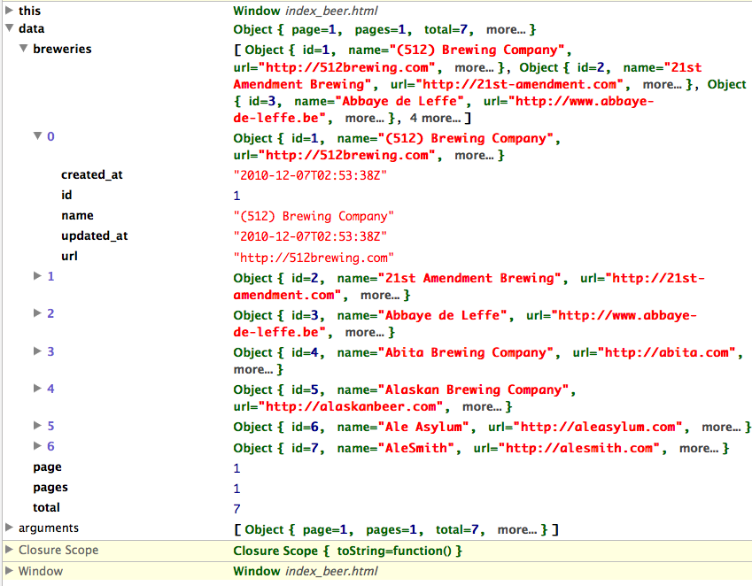Expand the bottom Window scope section

[9, 571]
